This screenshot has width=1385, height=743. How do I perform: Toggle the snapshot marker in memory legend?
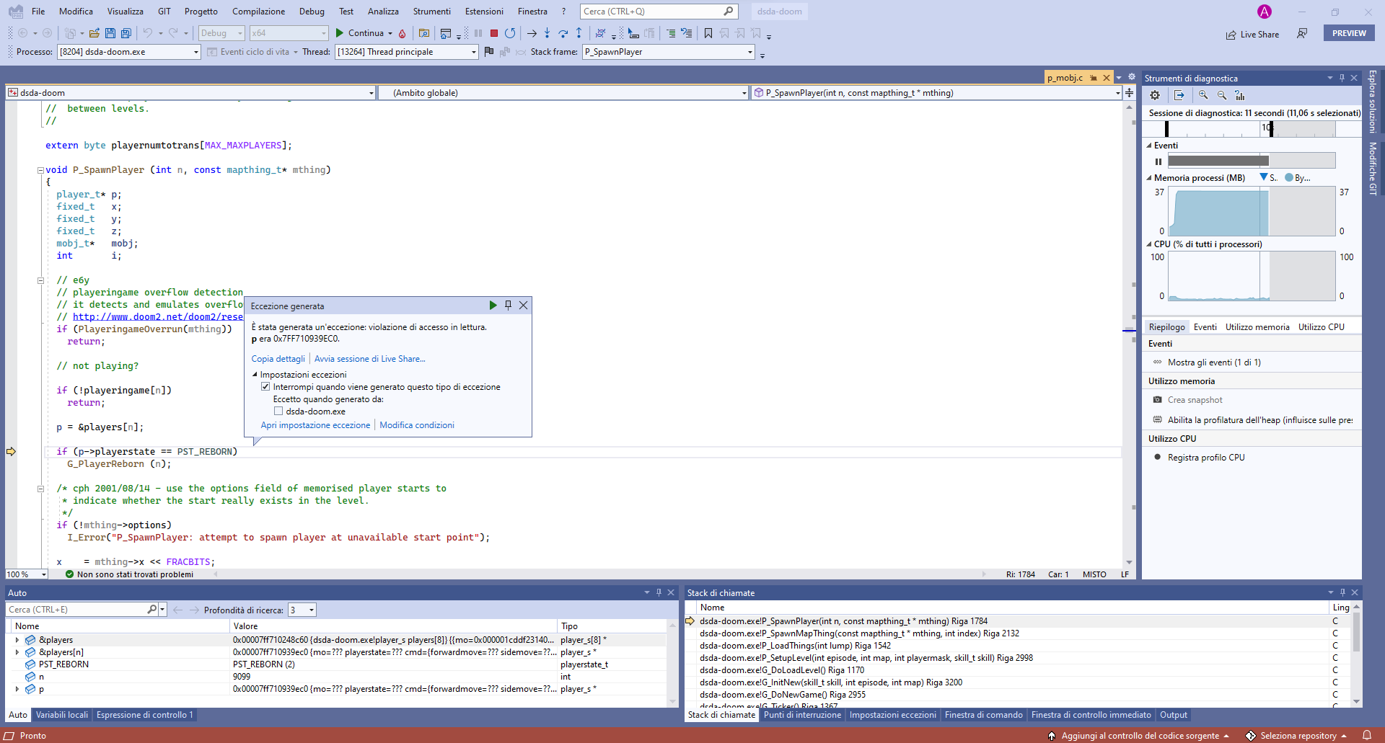click(1264, 177)
